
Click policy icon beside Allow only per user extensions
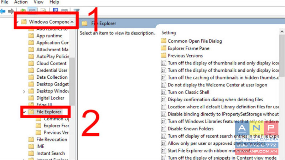pos(164,143)
